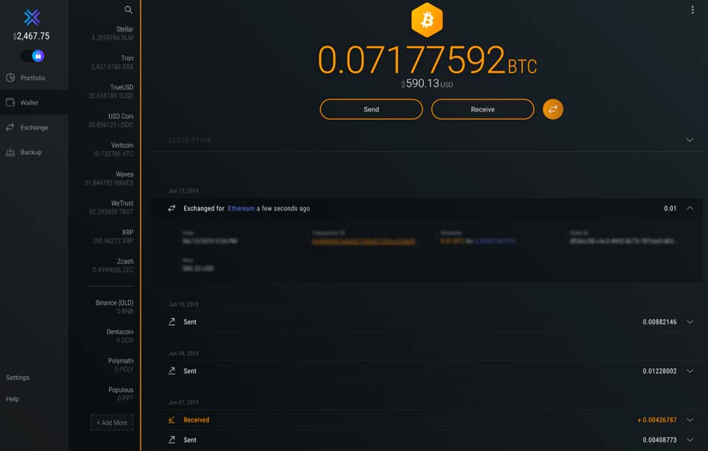Open the Portfolio section
708x451 pixels.
[x=34, y=78]
